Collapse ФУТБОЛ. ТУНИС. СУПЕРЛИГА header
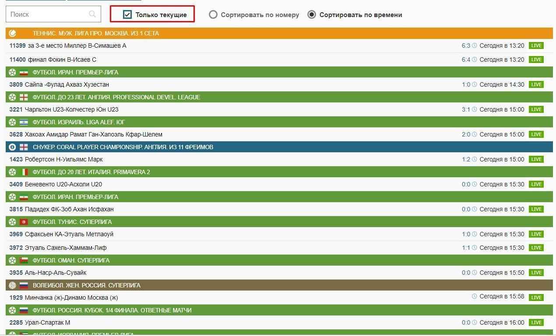The width and height of the screenshot is (556, 336). [279, 222]
